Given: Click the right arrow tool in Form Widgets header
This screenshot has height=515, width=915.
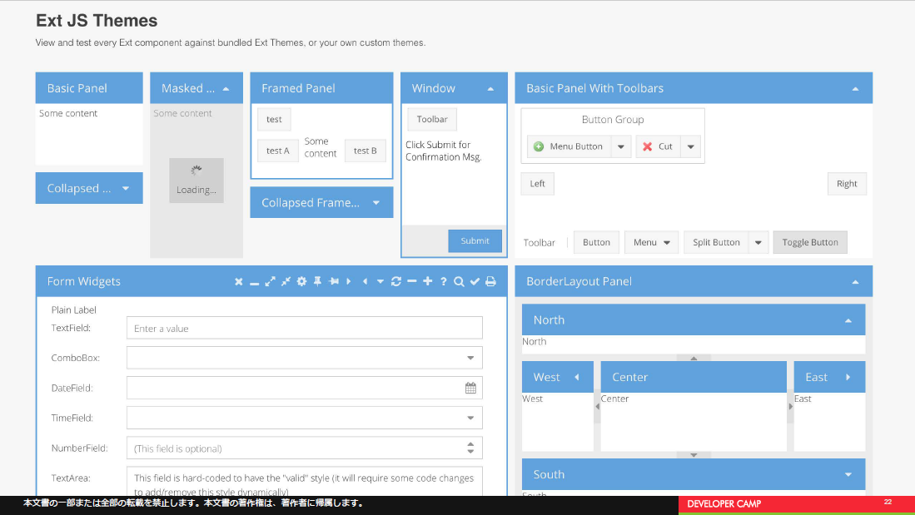Looking at the screenshot, I should point(349,282).
